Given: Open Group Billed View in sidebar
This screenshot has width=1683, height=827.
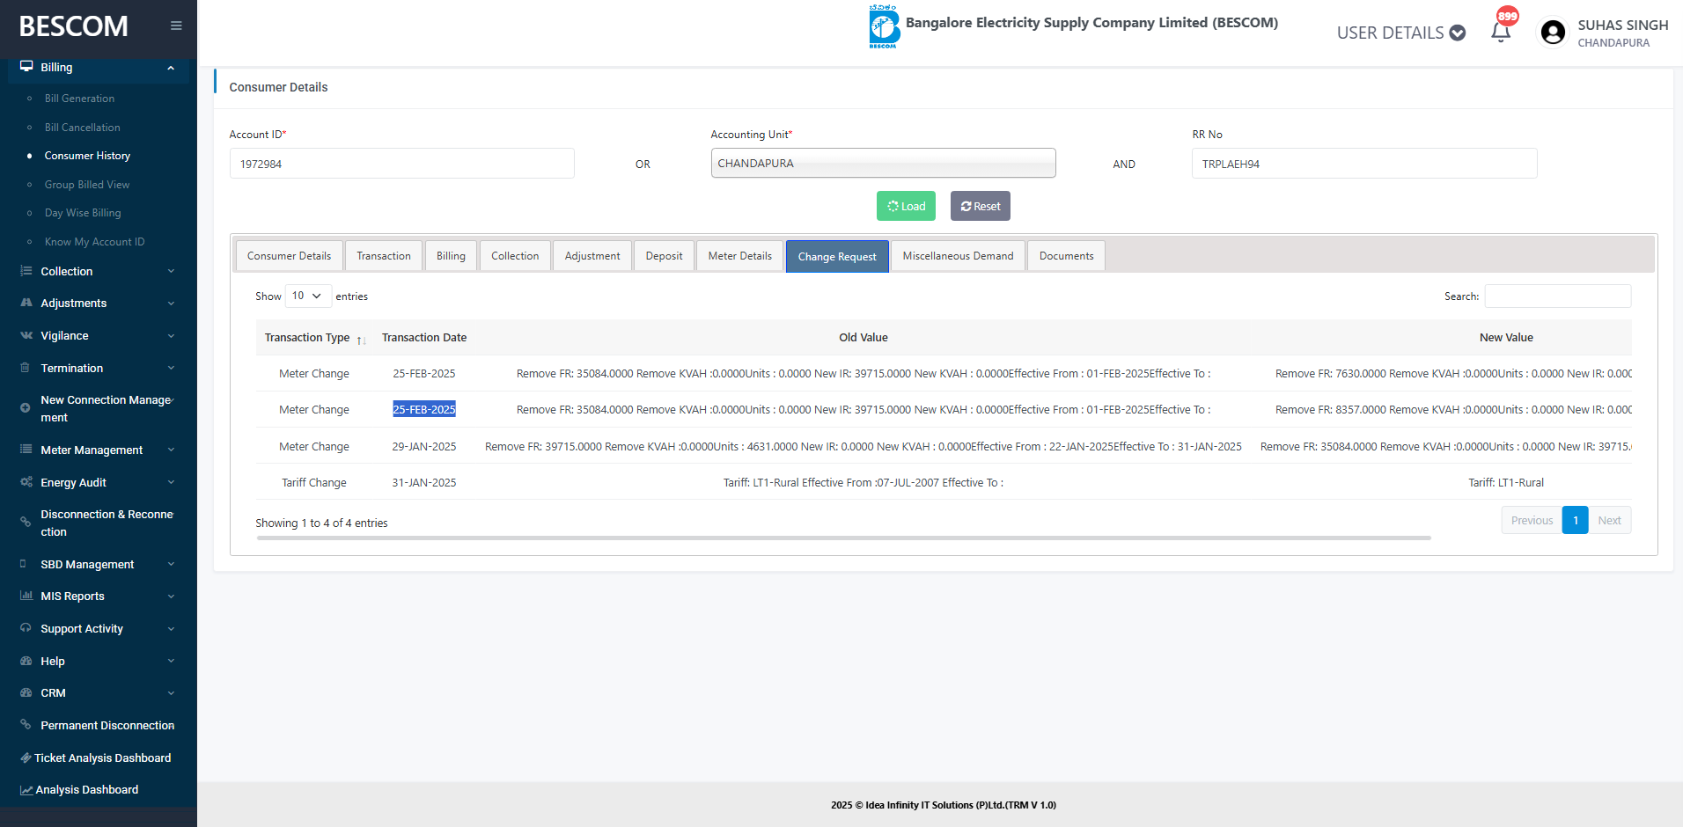Looking at the screenshot, I should [86, 185].
